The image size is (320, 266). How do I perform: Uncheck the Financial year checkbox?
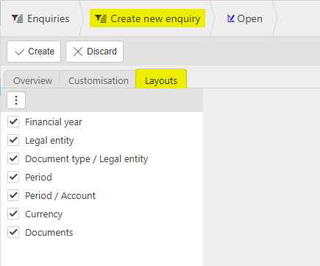click(13, 122)
